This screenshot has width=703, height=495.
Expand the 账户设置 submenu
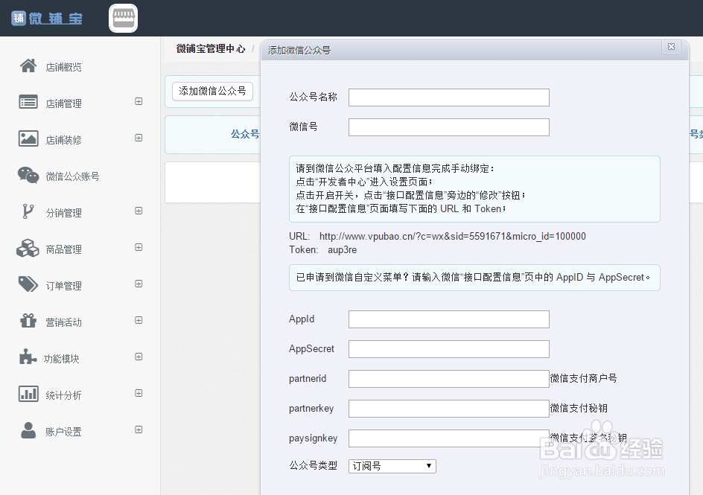pyautogui.click(x=139, y=429)
